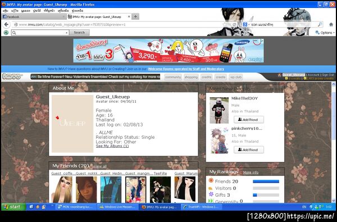The height and width of the screenshot is (222, 337).
Task: Click the Sign Out link
Action: pos(328,75)
